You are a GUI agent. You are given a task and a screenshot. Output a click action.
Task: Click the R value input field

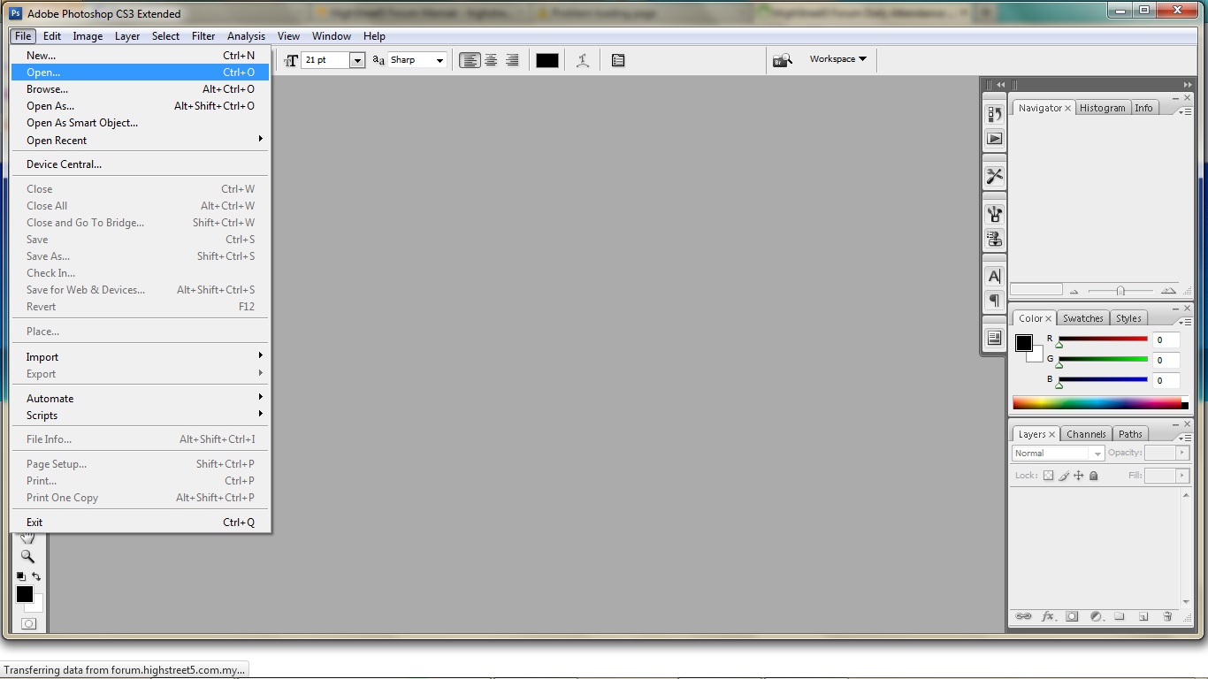[1166, 339]
